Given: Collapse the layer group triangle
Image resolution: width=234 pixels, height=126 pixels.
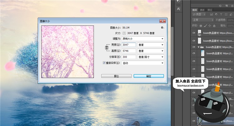Looking at the screenshot, I should [x=198, y=47].
